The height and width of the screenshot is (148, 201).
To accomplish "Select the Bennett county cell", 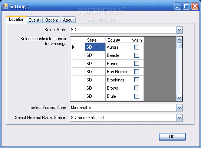I will click(x=118, y=63).
